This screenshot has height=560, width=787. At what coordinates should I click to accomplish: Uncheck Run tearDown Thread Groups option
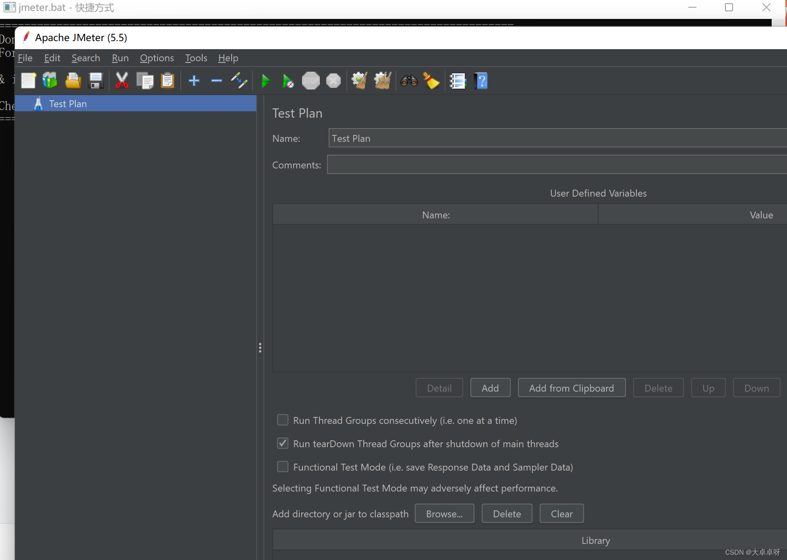283,444
